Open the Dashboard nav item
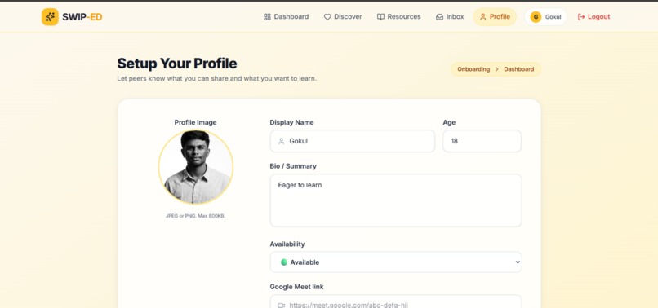 pos(287,17)
